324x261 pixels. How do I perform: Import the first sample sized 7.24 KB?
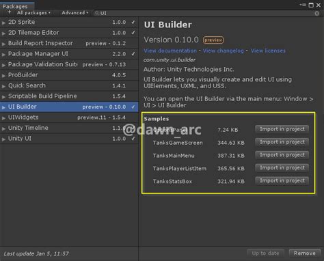282,129
